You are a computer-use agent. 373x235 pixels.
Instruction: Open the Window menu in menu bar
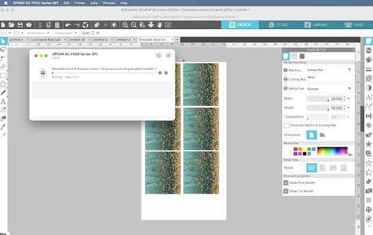(x=109, y=3)
